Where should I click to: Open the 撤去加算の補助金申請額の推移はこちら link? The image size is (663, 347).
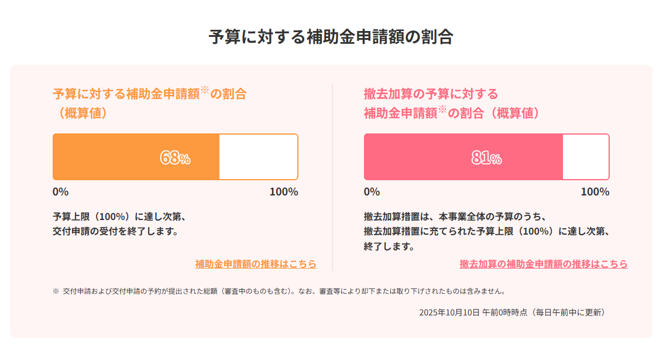coord(544,264)
